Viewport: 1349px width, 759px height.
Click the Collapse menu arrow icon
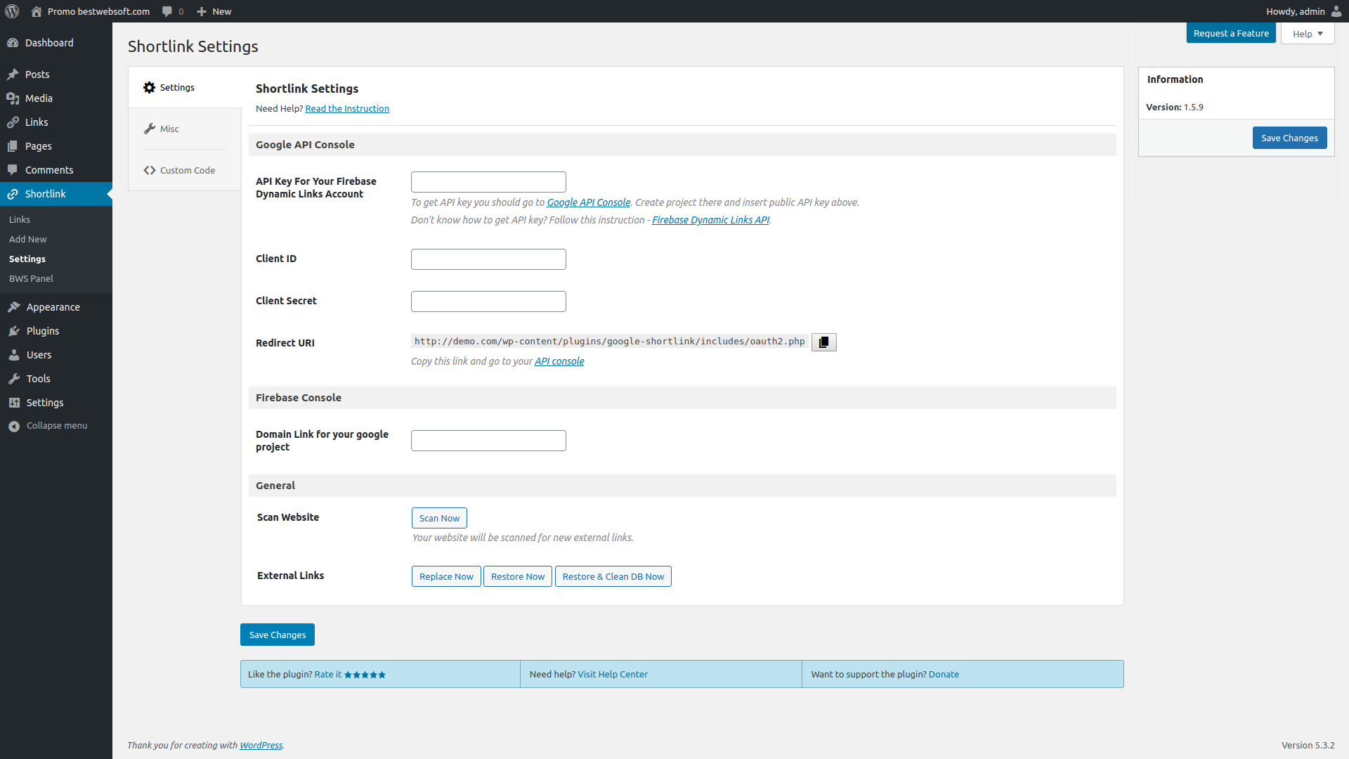[x=14, y=427]
